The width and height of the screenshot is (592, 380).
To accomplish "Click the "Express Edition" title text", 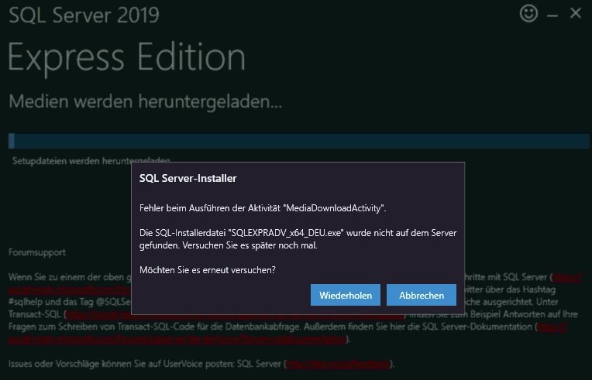I will click(127, 57).
